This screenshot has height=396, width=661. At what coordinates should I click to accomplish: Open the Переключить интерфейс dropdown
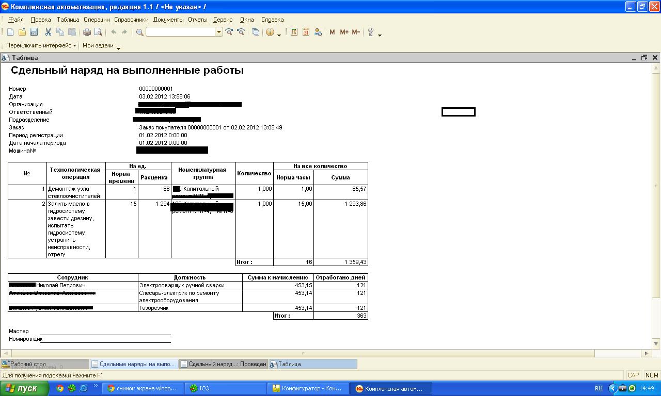coord(41,45)
